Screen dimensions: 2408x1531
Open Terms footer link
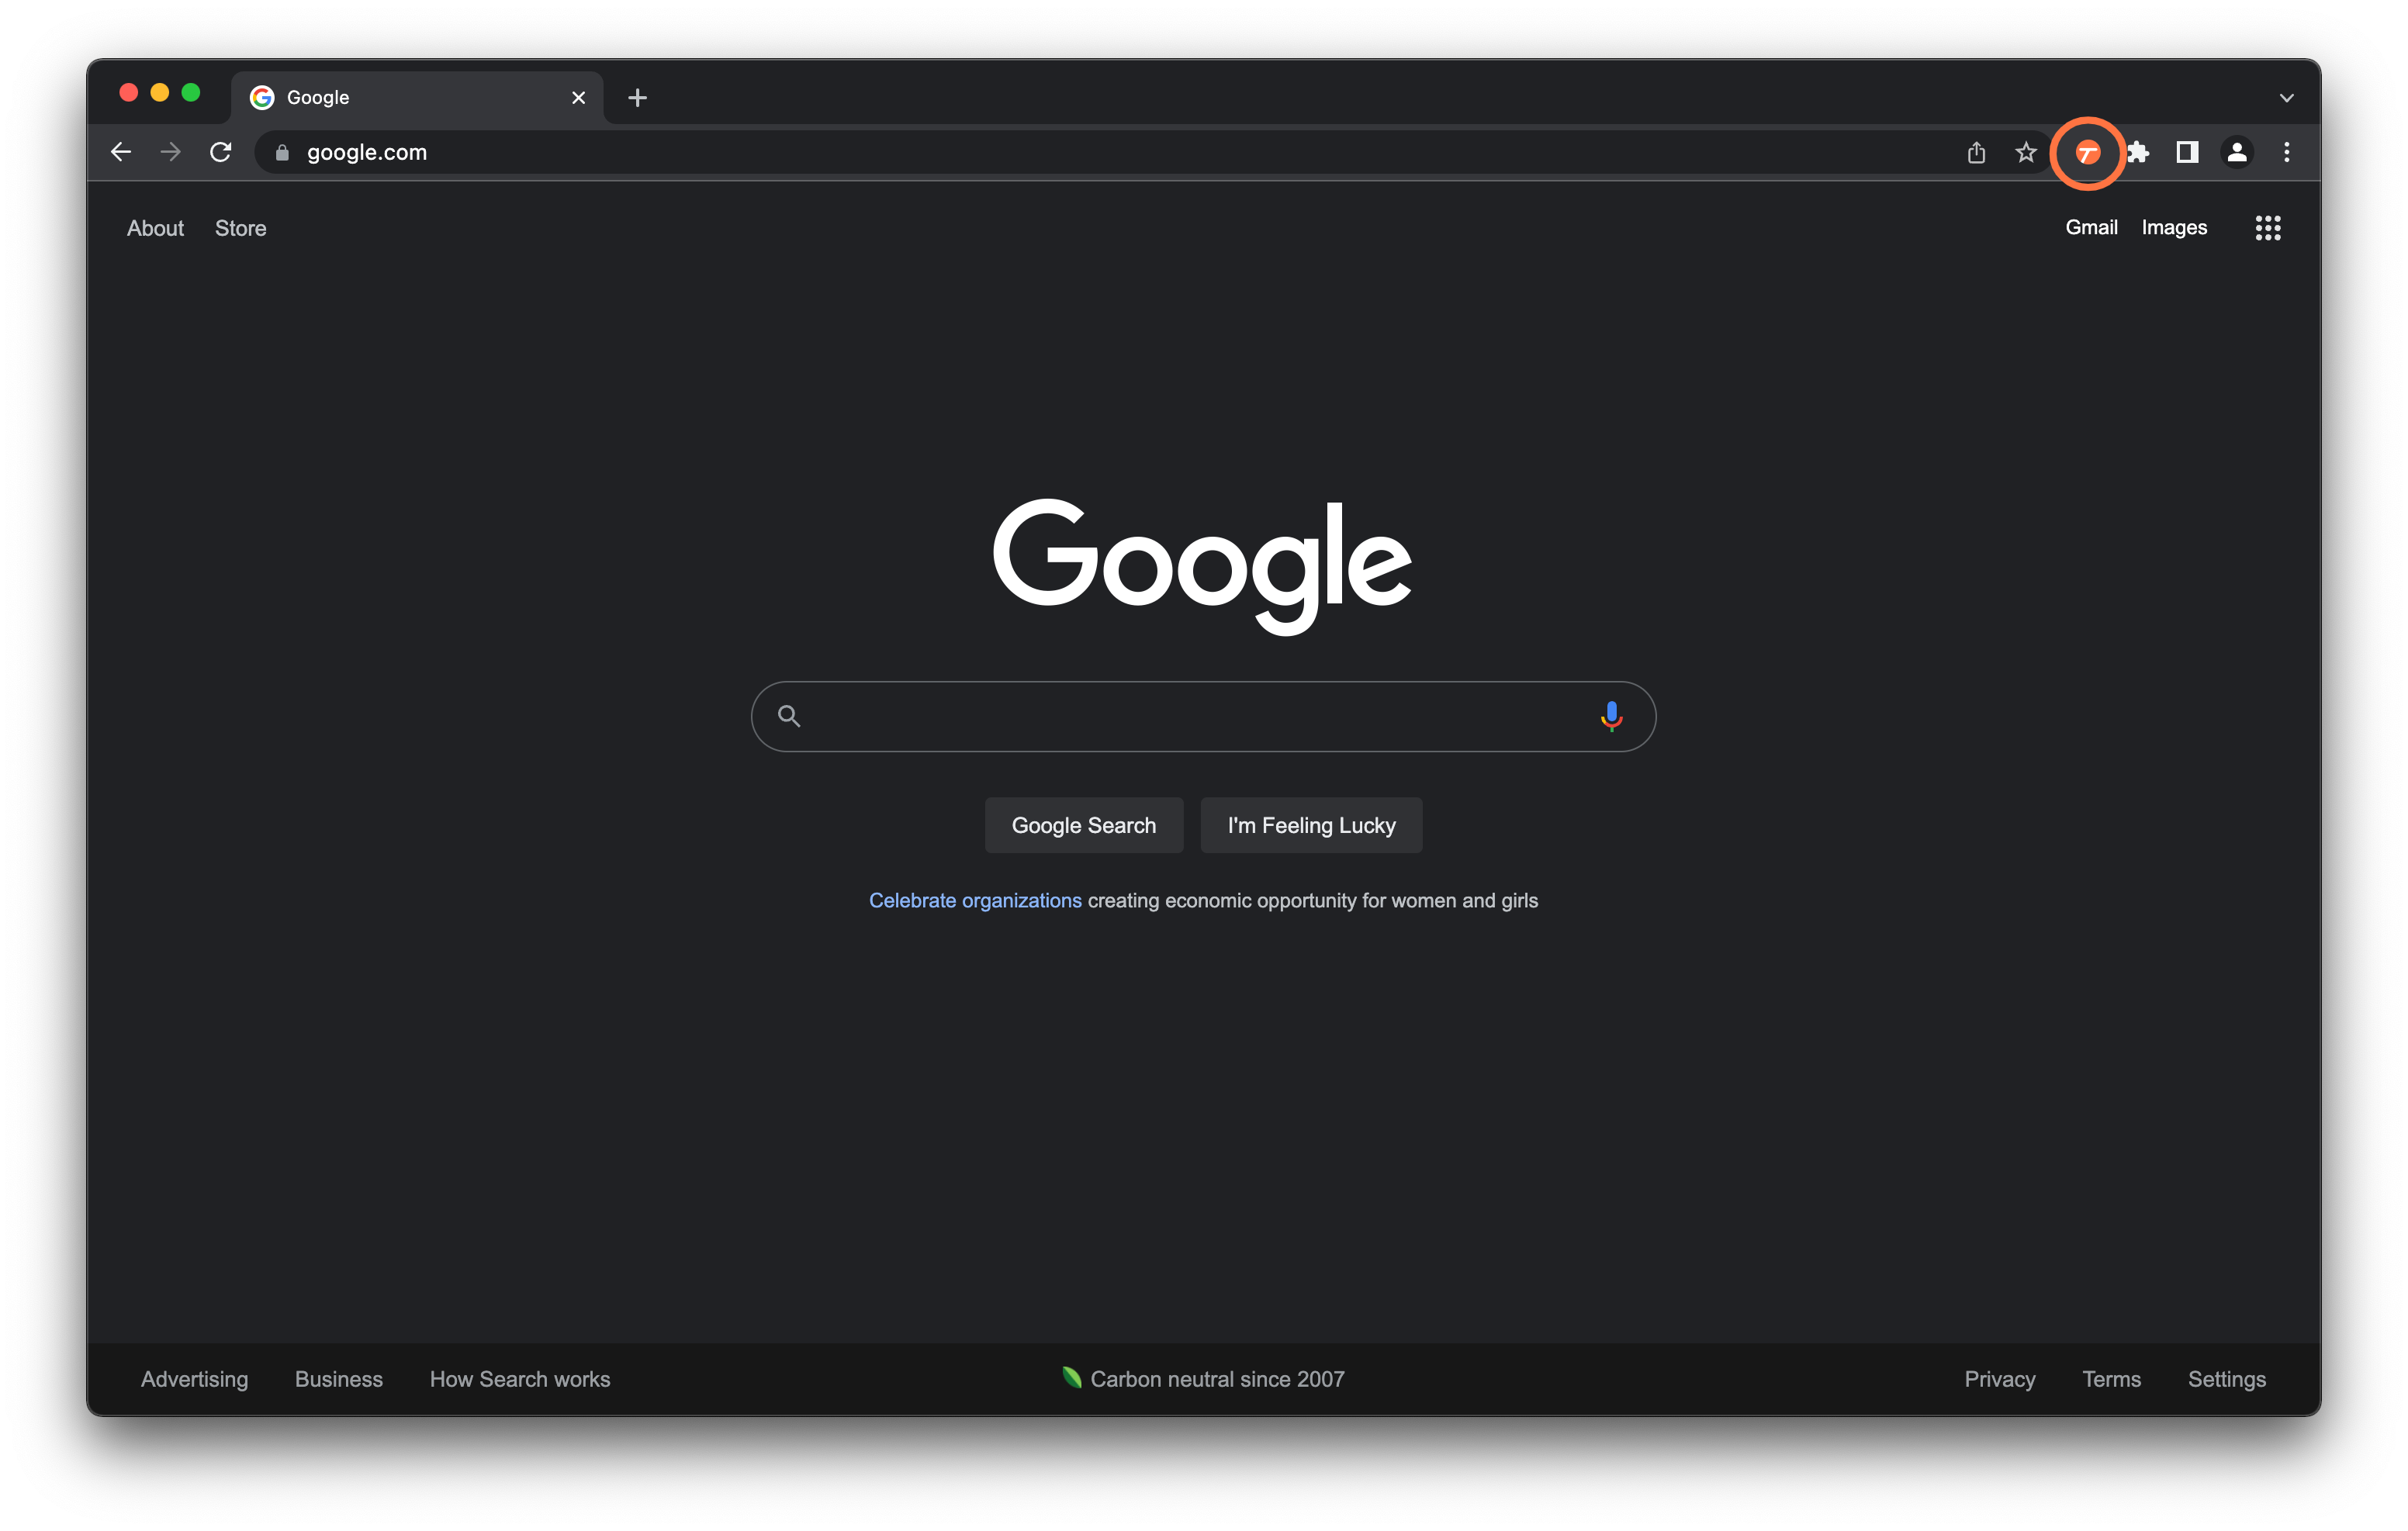click(x=2111, y=1379)
